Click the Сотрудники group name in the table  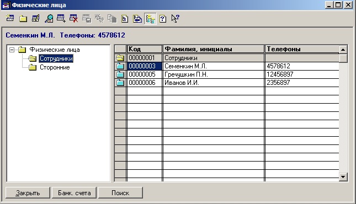[x=214, y=58]
